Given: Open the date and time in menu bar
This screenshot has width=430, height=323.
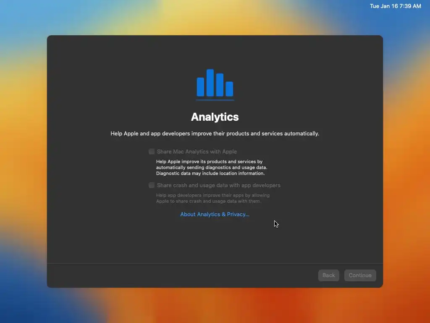Looking at the screenshot, I should (x=395, y=6).
